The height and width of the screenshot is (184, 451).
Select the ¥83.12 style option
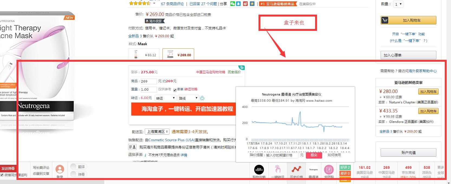(144, 55)
